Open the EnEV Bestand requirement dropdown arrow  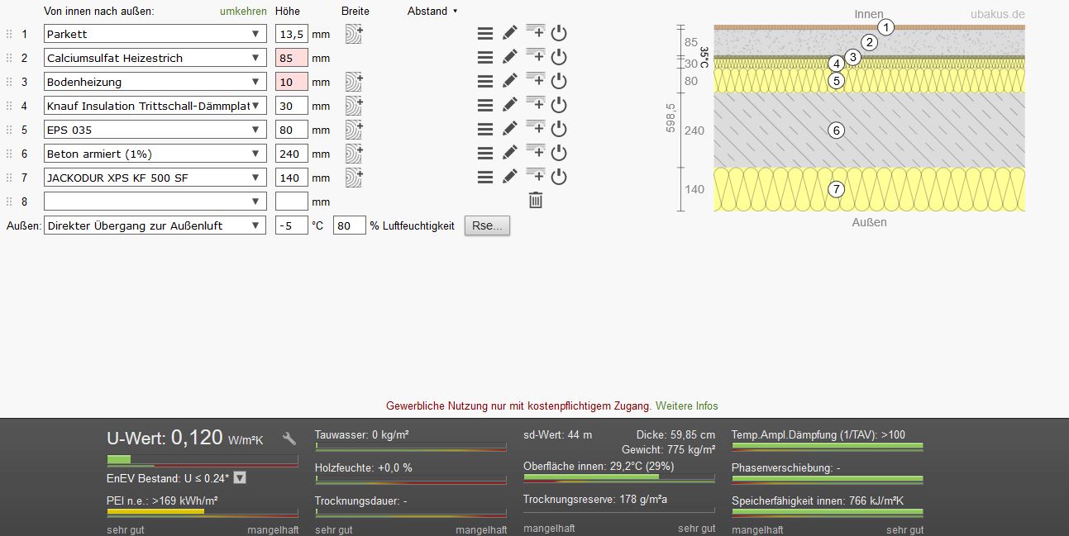tap(240, 478)
